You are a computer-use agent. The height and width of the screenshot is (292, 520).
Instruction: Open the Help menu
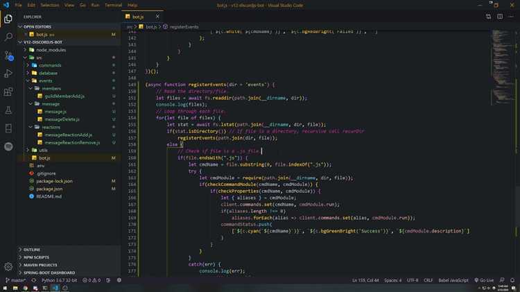(x=132, y=6)
